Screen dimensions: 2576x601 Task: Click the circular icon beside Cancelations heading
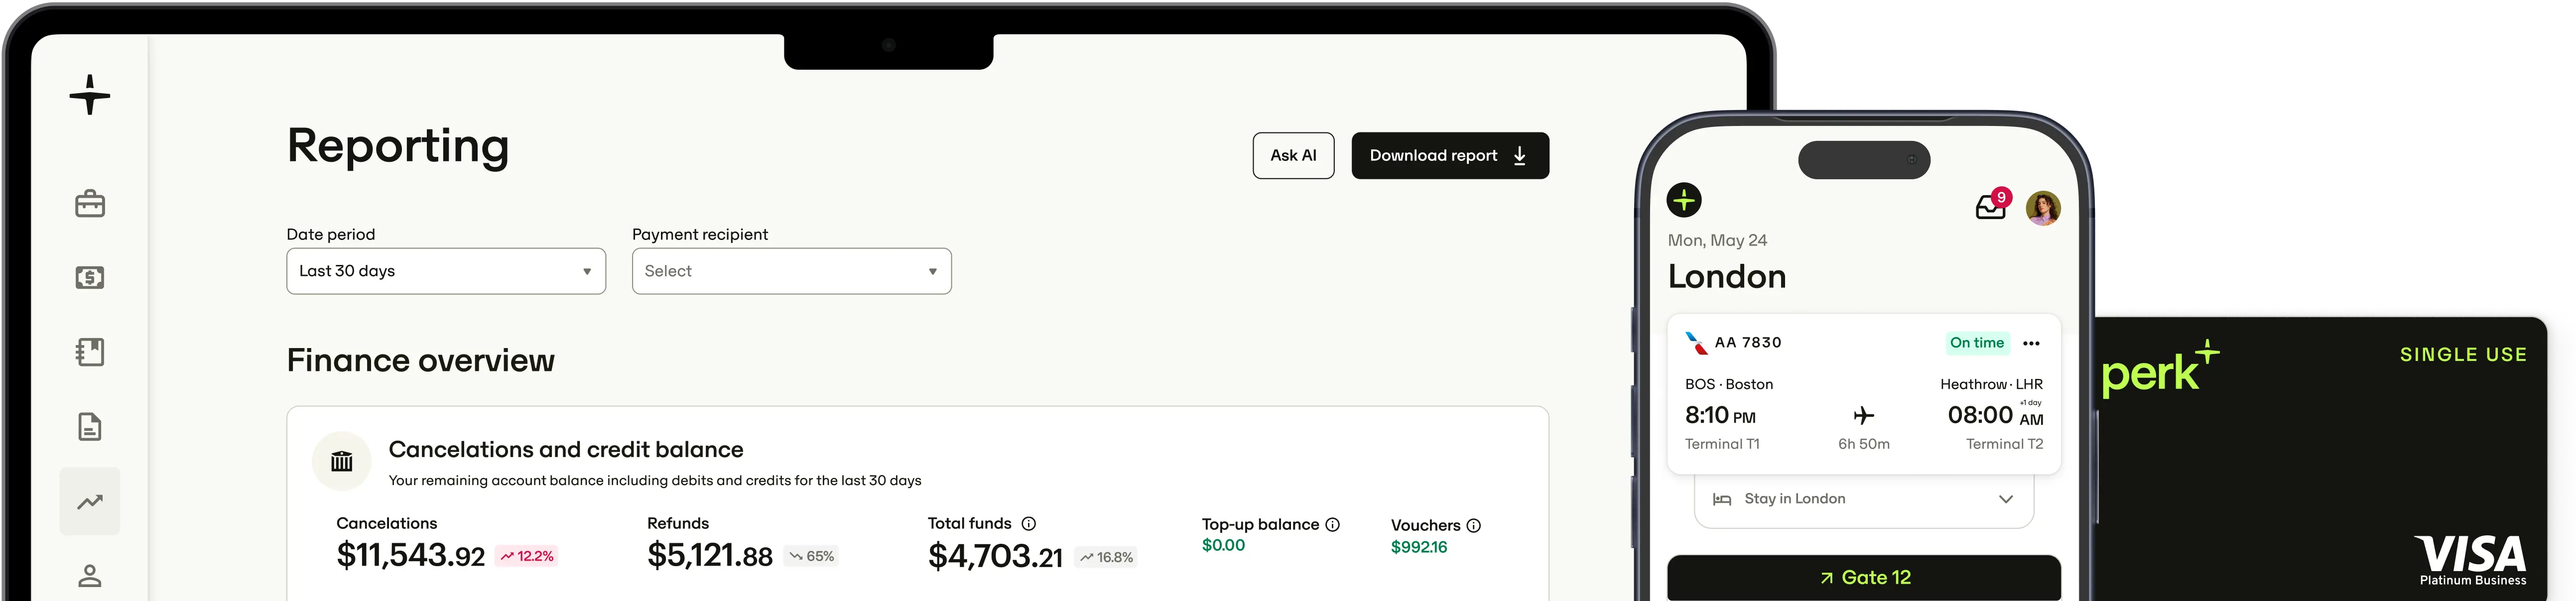pos(342,461)
